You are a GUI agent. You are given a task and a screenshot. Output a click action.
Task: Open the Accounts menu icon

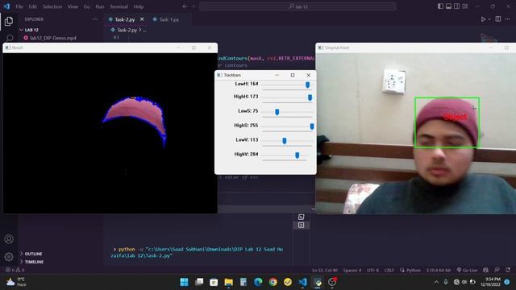coord(9,239)
